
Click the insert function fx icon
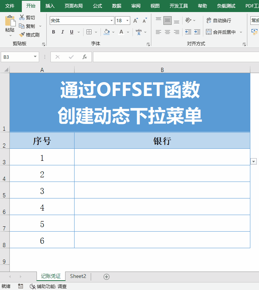click(x=84, y=57)
